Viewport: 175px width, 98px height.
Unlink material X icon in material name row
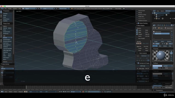pyautogui.click(x=164, y=44)
